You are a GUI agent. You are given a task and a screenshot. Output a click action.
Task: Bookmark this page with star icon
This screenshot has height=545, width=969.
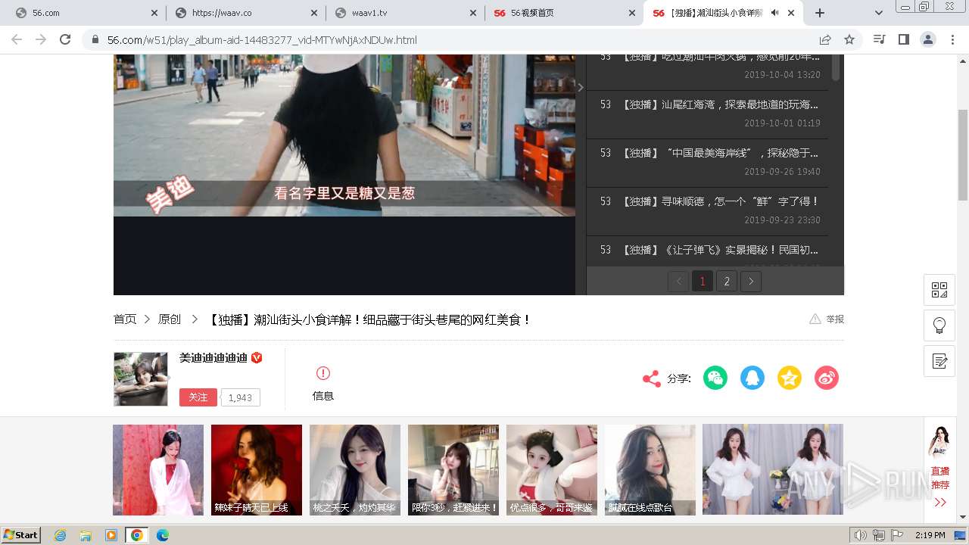(849, 39)
